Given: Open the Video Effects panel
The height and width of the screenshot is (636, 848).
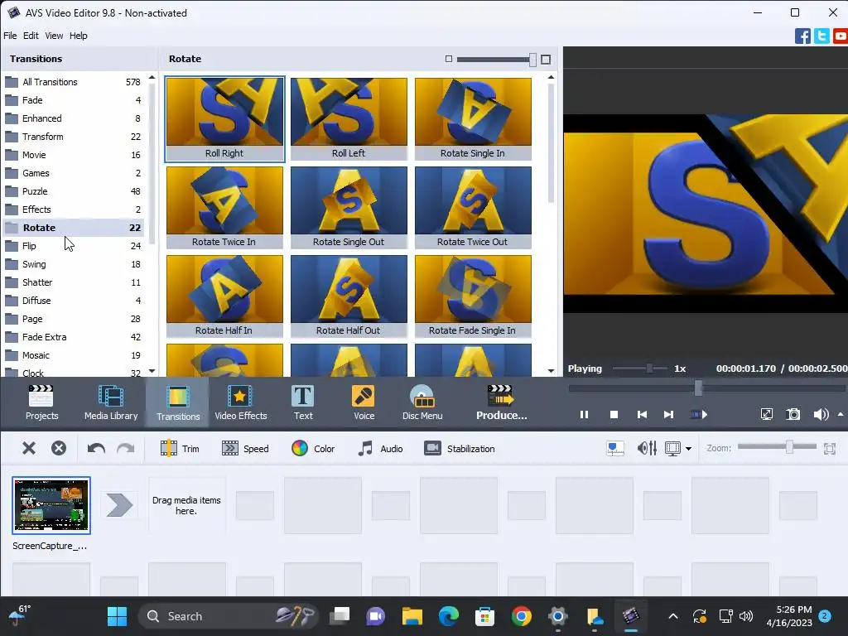Looking at the screenshot, I should click(x=241, y=402).
